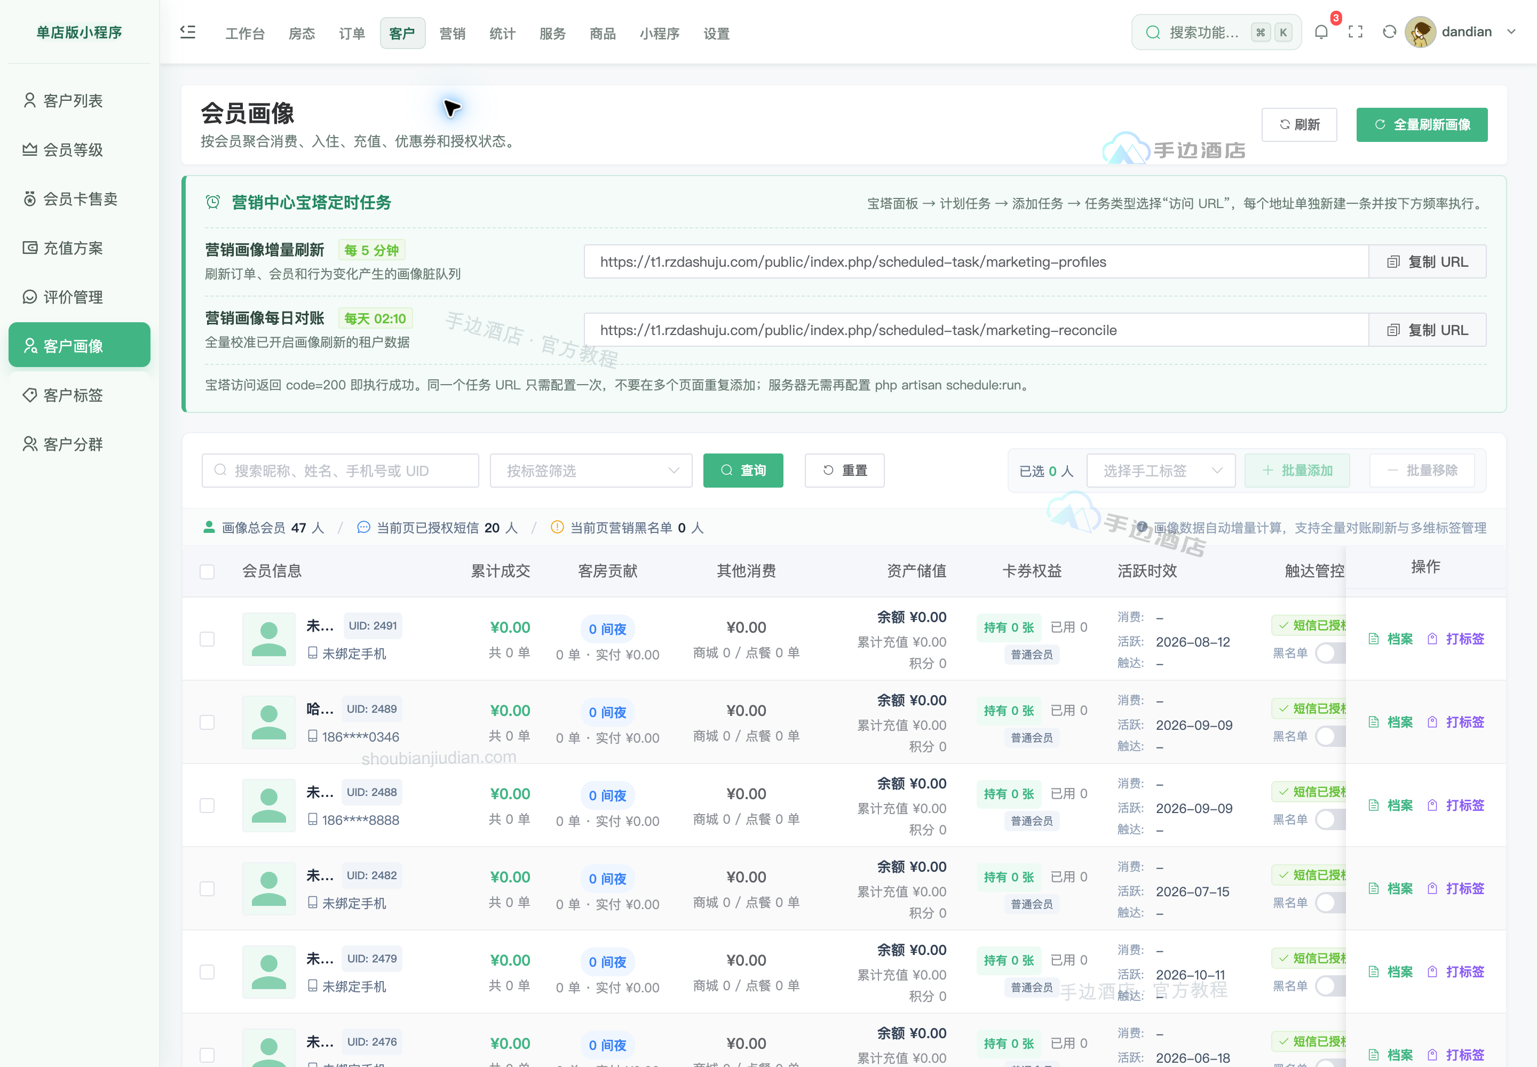This screenshot has height=1067, width=1537.
Task: Click 打标签 for UID 2489
Action: pyautogui.click(x=1455, y=722)
